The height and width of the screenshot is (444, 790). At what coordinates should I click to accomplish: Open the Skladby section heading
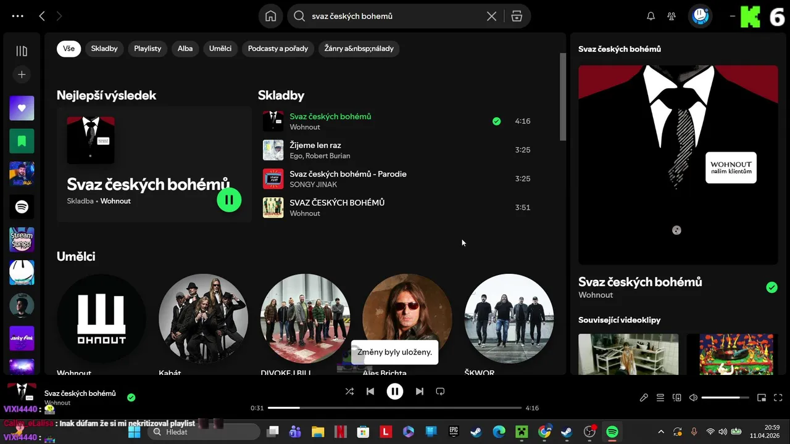[281, 95]
